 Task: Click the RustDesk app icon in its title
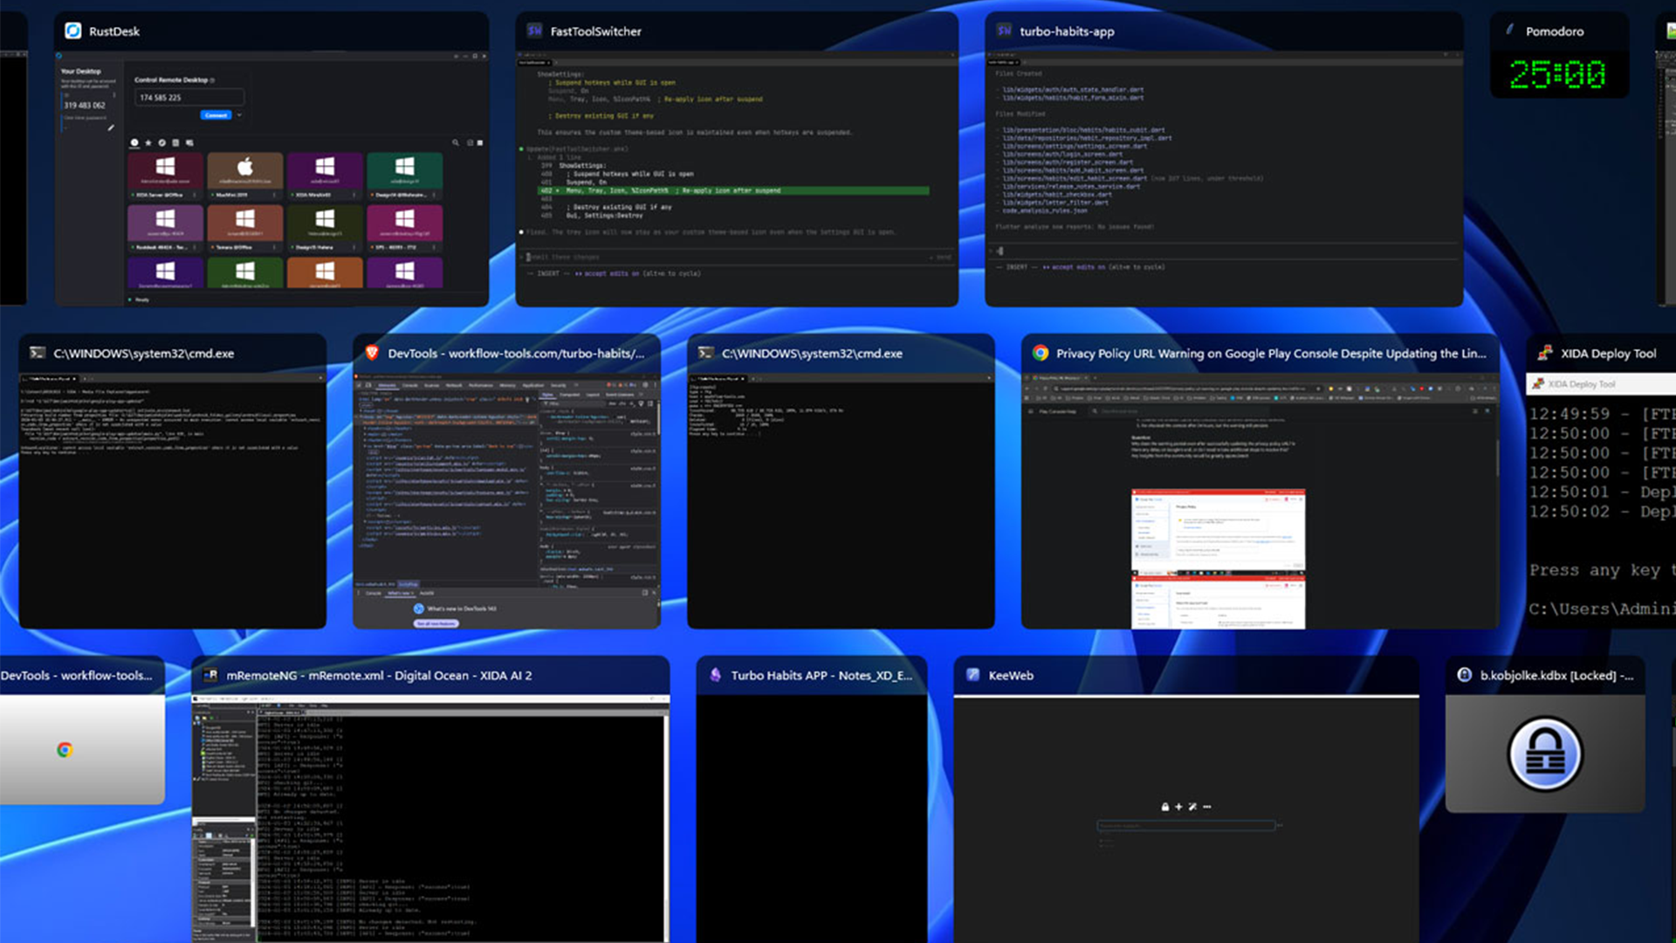pyautogui.click(x=73, y=31)
